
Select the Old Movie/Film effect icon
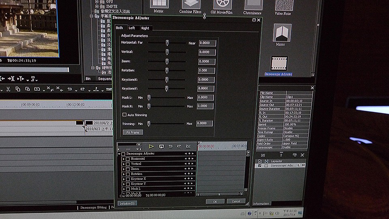coord(222,4)
